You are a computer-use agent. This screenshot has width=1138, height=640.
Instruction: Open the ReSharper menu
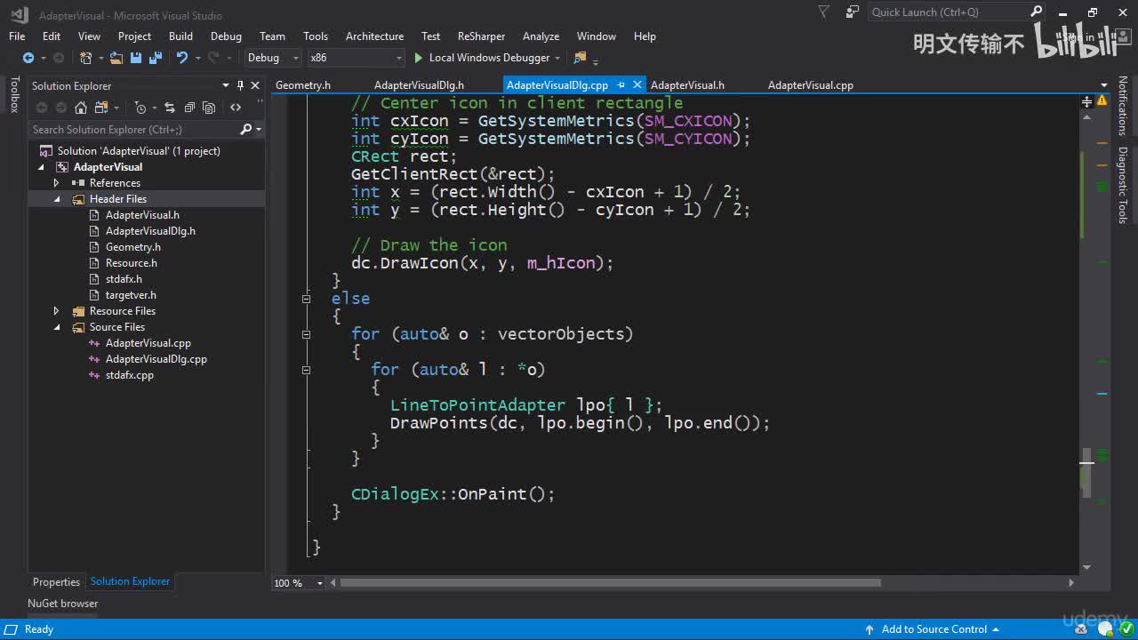[x=481, y=36]
